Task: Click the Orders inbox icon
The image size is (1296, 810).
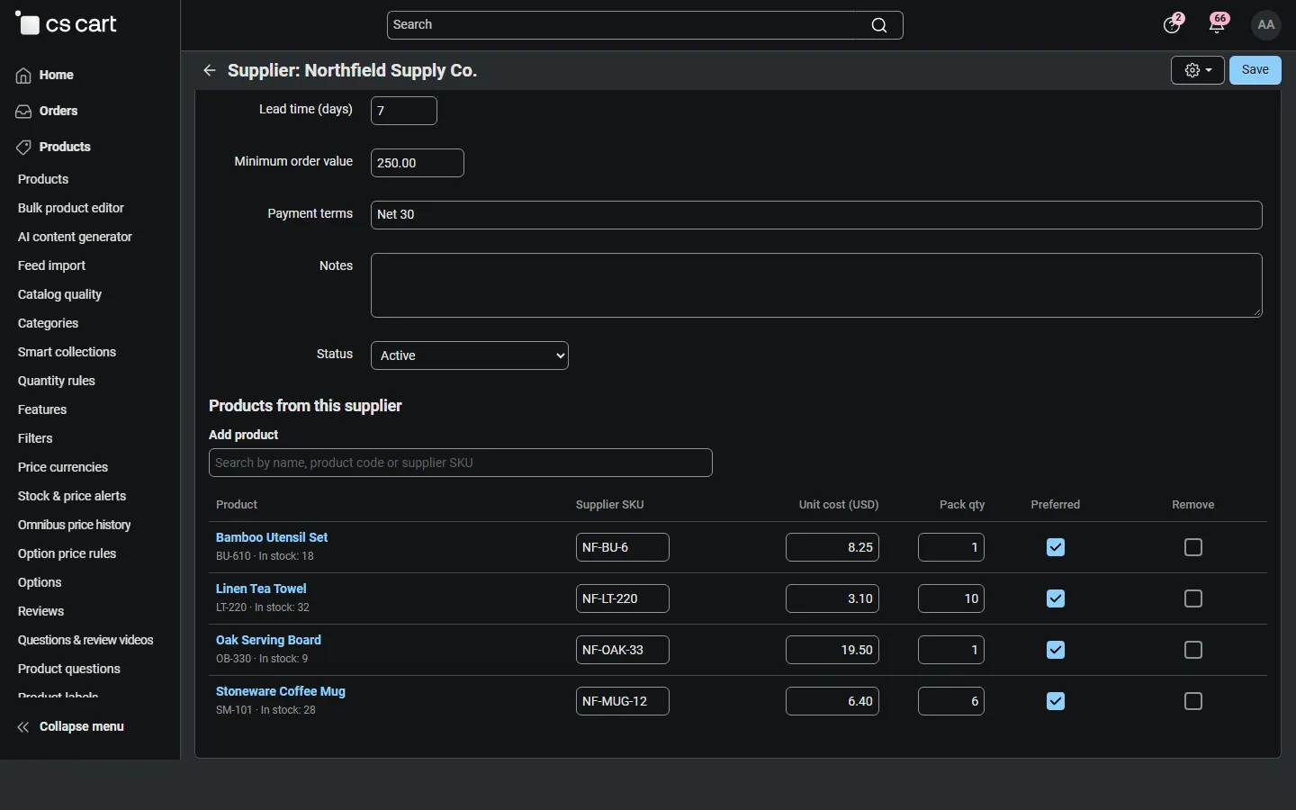Action: tap(24, 112)
